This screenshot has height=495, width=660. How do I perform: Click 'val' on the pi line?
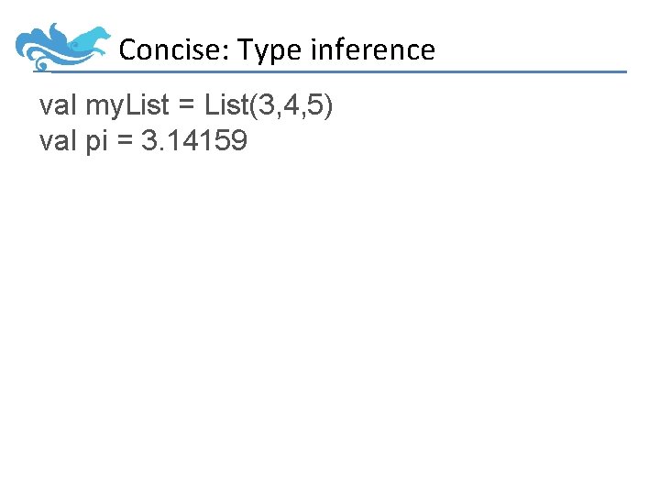59,141
